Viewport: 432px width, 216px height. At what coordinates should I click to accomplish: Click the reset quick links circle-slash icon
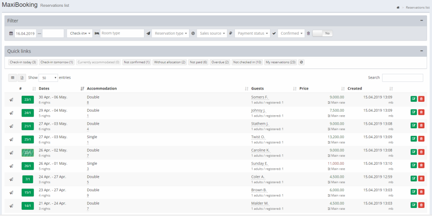click(301, 62)
